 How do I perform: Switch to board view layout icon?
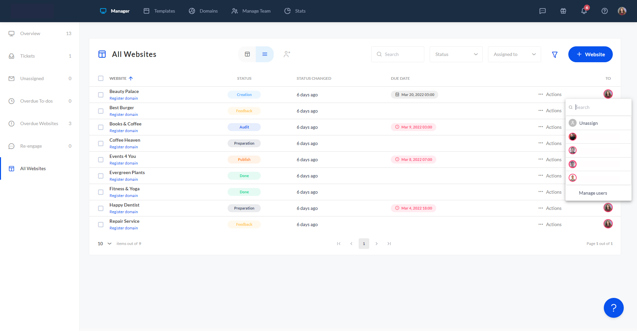click(247, 54)
